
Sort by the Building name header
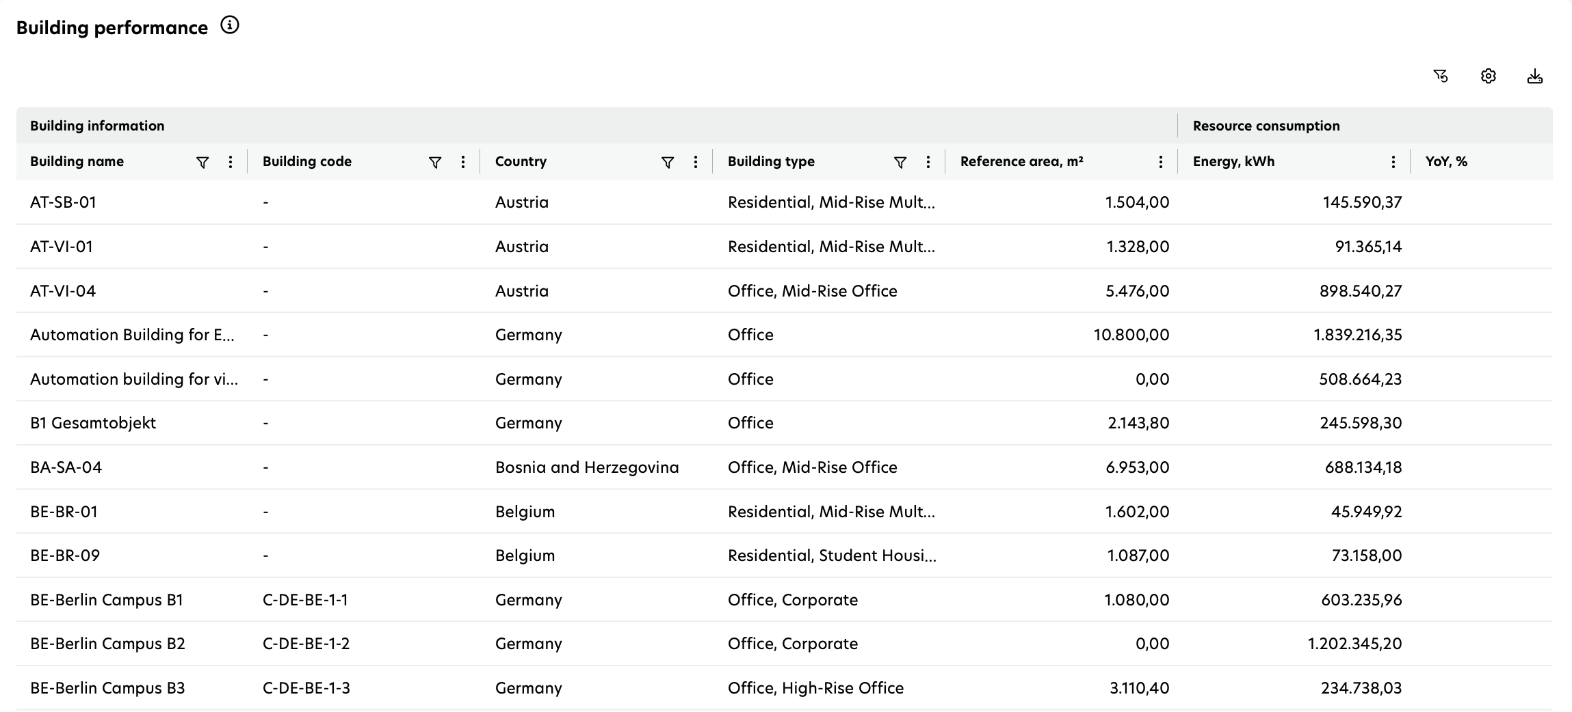click(x=77, y=162)
